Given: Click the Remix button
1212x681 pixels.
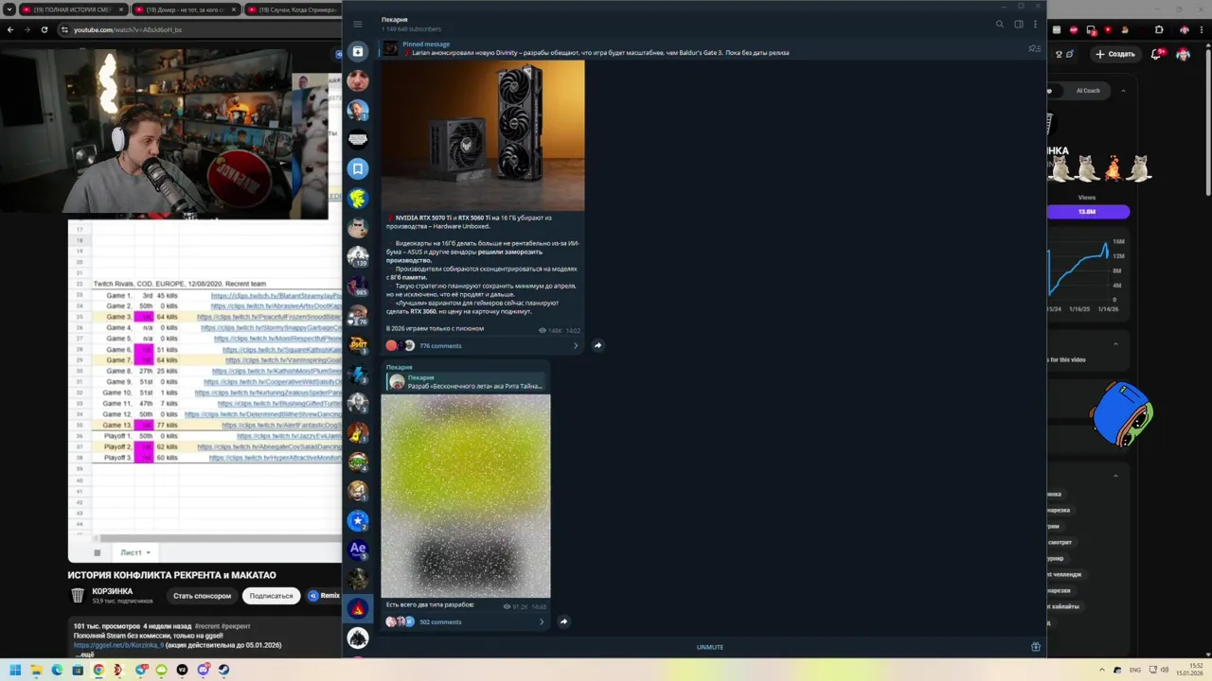Looking at the screenshot, I should (324, 596).
